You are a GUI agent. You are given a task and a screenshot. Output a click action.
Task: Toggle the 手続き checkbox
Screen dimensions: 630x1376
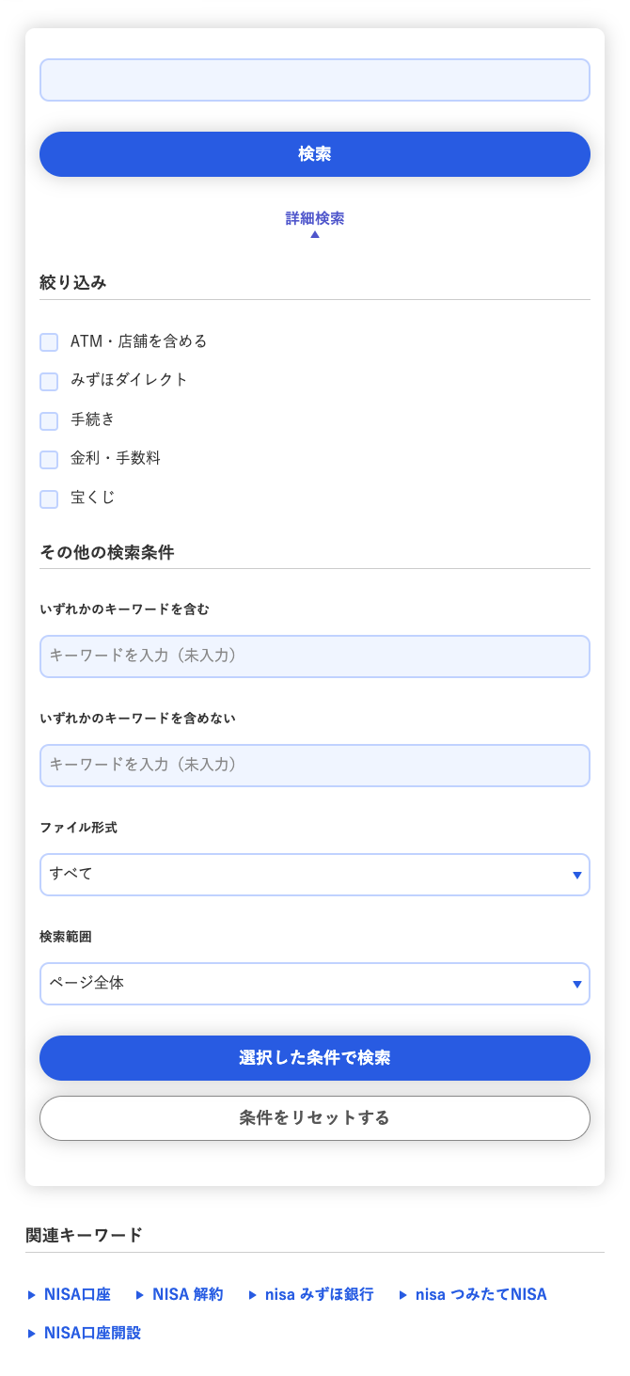pos(48,420)
